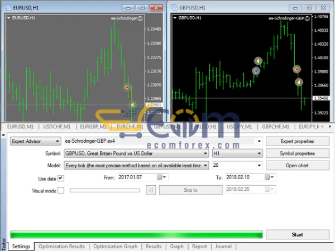Screen dimensions: 335x251
Task: Expand the EURUSD.H1 chart triangle menu
Action: coord(9,18)
